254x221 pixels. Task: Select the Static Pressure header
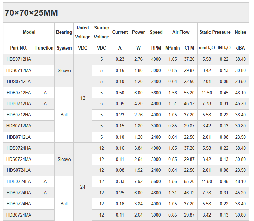pos(215,32)
